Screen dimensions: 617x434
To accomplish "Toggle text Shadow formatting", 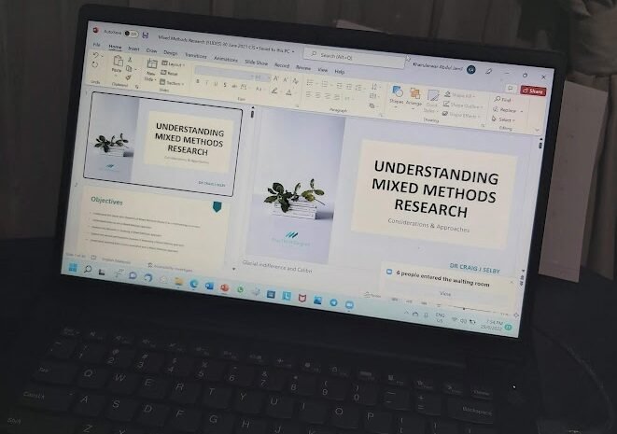I will point(225,85).
